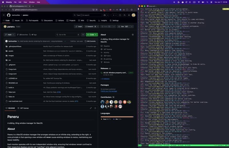The height and width of the screenshot is (148, 229).
Task: Open the first contributor avatar
Action: click(102, 102)
